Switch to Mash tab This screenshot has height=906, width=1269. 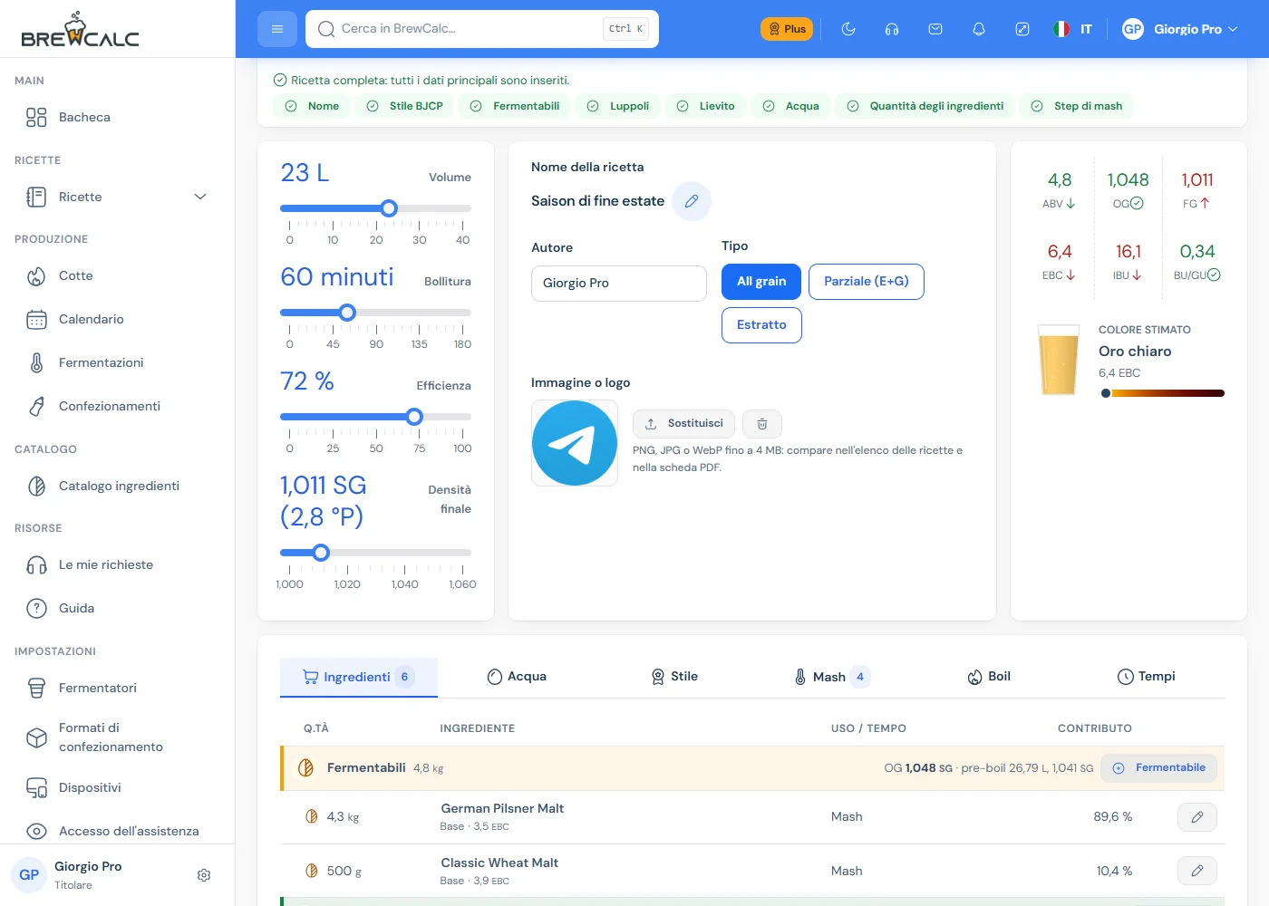832,677
